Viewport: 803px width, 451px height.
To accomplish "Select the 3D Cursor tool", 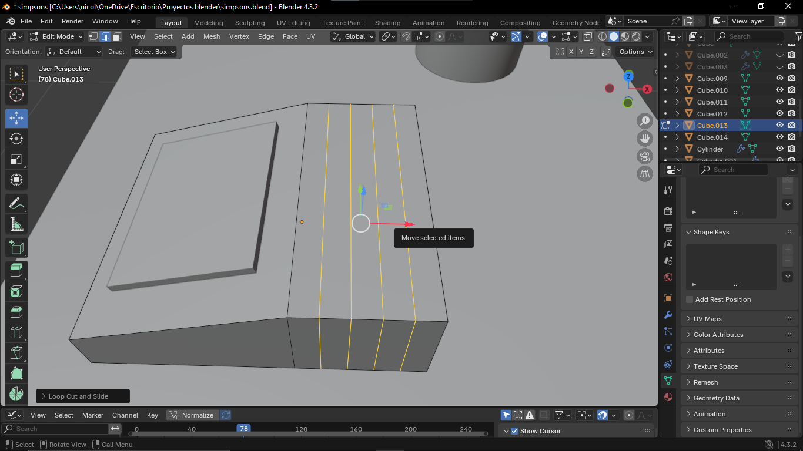I will [x=16, y=95].
